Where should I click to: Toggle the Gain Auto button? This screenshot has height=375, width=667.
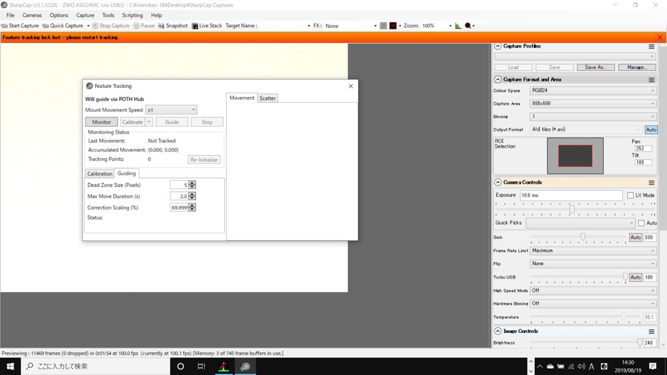[x=635, y=238]
